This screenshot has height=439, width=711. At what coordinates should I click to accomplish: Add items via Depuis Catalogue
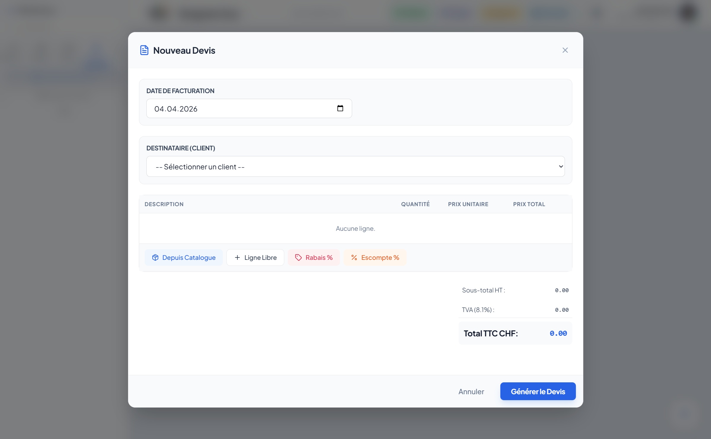click(188, 257)
